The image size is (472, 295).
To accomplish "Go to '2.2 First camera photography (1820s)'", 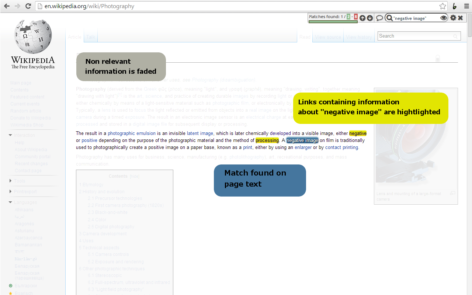I will (126, 205).
